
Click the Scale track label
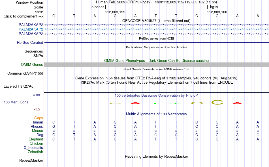point(38,7)
